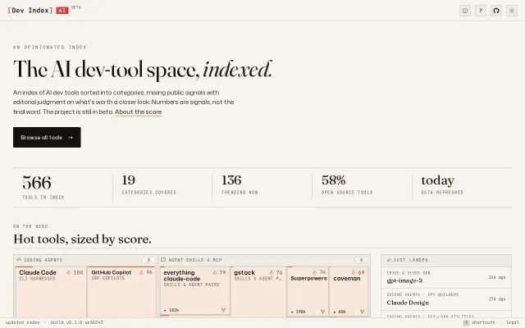Open the Claude Design entry in Just Landed
Image resolution: width=525 pixels, height=328 pixels.
[x=446, y=299]
